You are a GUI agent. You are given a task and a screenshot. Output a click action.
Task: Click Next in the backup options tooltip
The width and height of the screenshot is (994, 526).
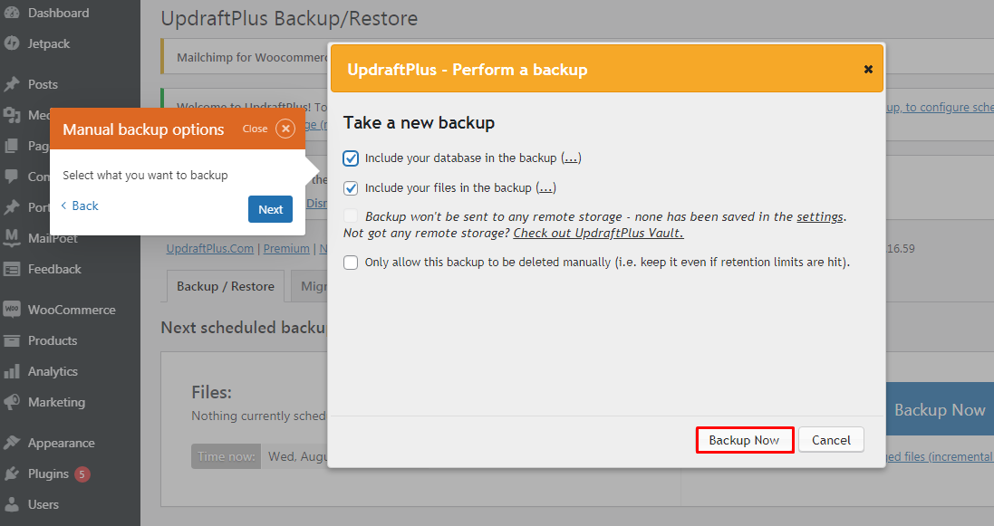pos(270,209)
